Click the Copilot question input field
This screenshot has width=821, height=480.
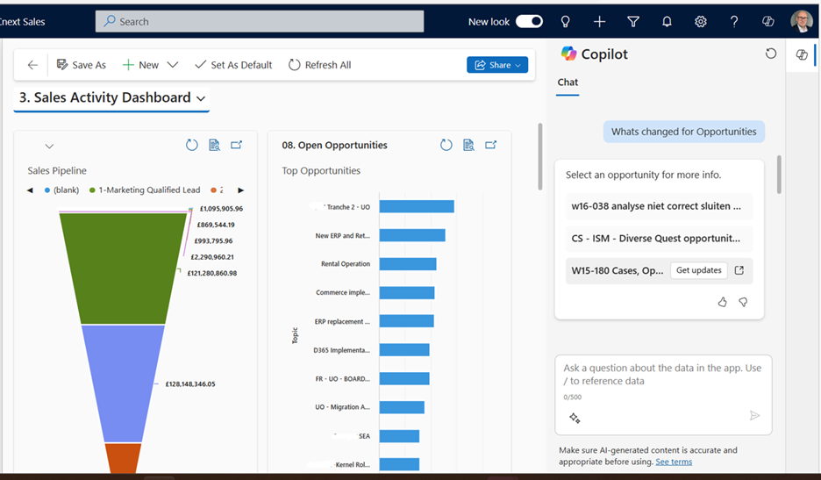[x=662, y=376]
